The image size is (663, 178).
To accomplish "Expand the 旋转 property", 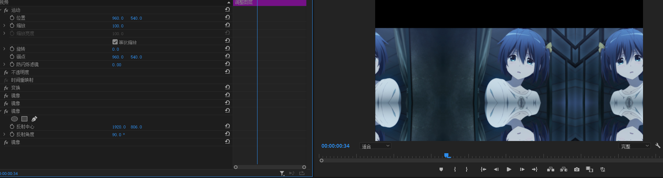I will pyautogui.click(x=4, y=49).
